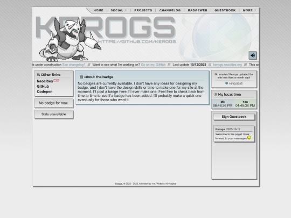291x218 pixels.
Task: Click the clock icon beside My local time
Action: click(x=215, y=94)
